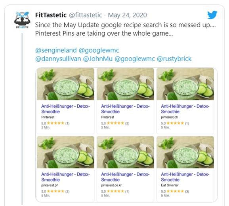Open the FitTastetic profile avatar
Screen dimensions: 229x206
point(22,19)
